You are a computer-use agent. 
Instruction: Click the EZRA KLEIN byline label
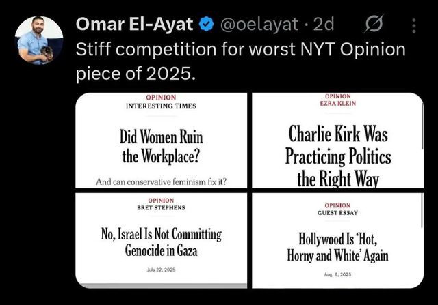pos(338,104)
